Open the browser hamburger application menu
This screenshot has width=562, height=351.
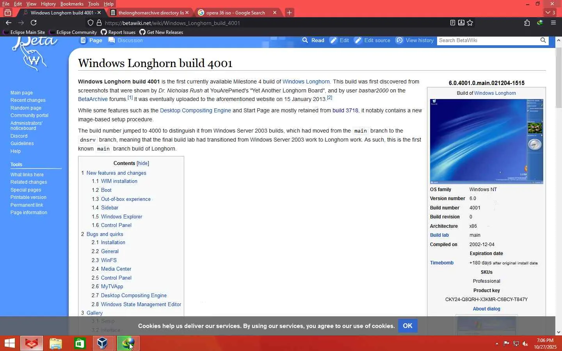tap(553, 23)
